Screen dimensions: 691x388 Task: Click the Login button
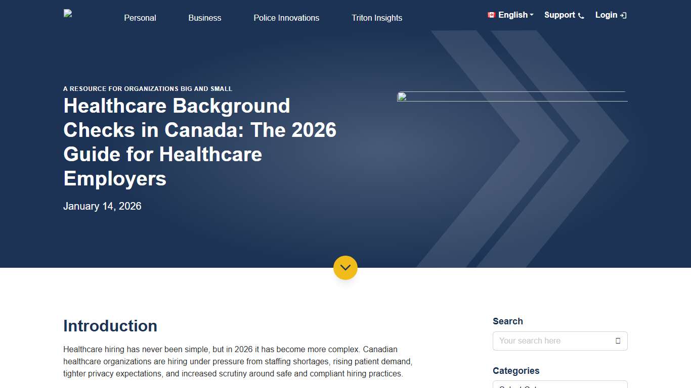(x=606, y=15)
